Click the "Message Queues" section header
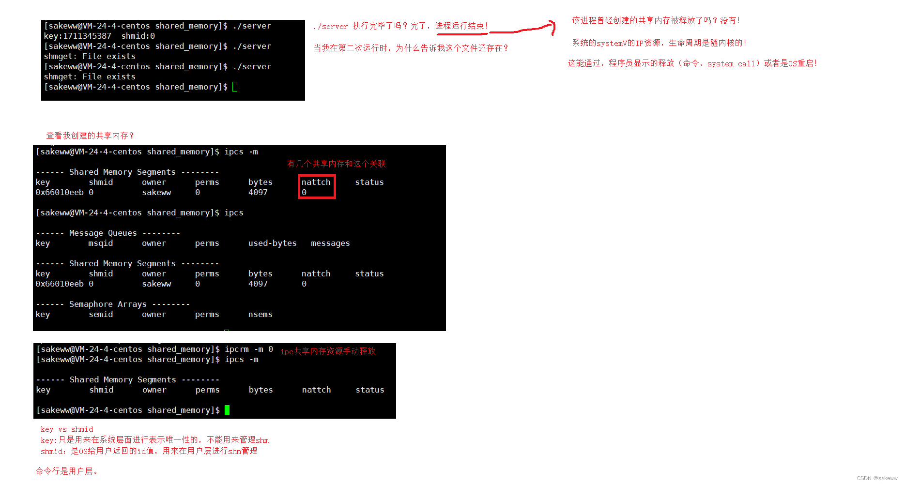 [103, 233]
